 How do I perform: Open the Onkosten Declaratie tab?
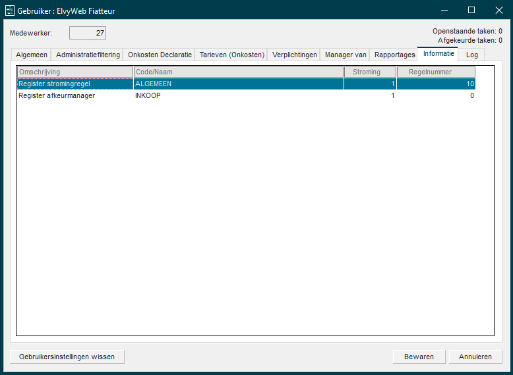(160, 55)
